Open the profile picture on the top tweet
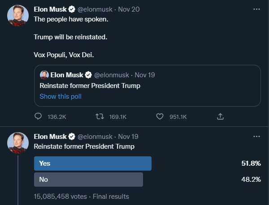269x205 pixels. pos(18,17)
